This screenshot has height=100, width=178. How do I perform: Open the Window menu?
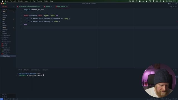pos(46,1)
